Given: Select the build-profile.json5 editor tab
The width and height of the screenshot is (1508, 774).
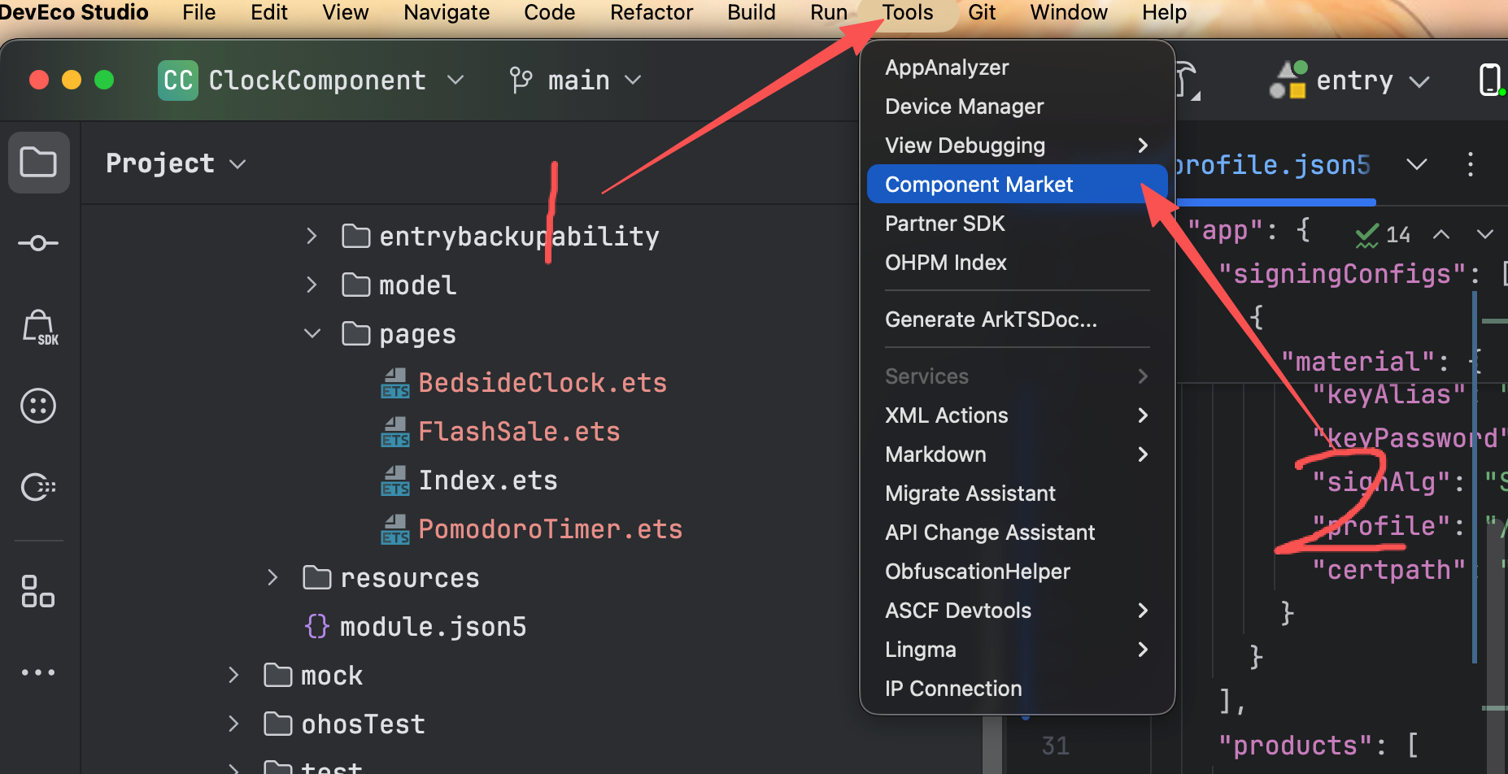Looking at the screenshot, I should tap(1273, 165).
